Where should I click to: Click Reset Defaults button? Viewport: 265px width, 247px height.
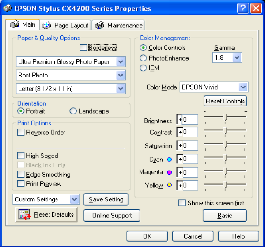(x=46, y=215)
